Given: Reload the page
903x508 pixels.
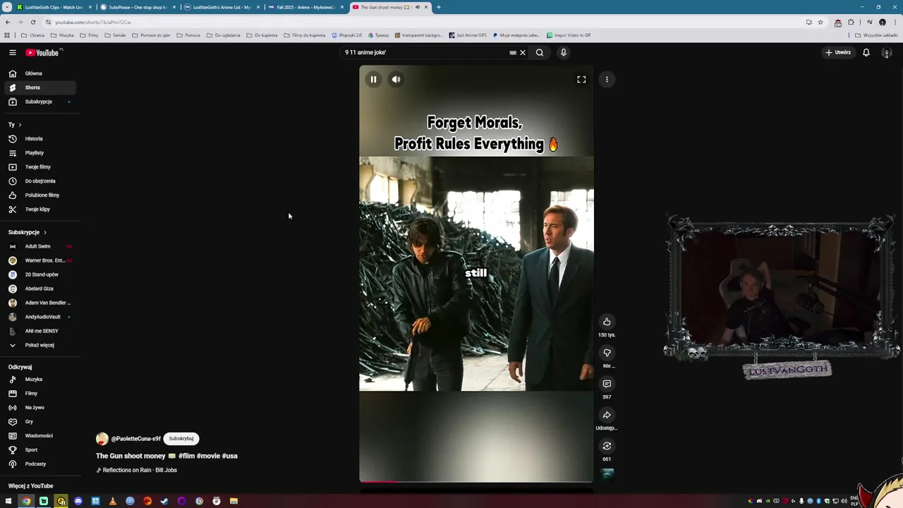Looking at the screenshot, I should [x=32, y=22].
